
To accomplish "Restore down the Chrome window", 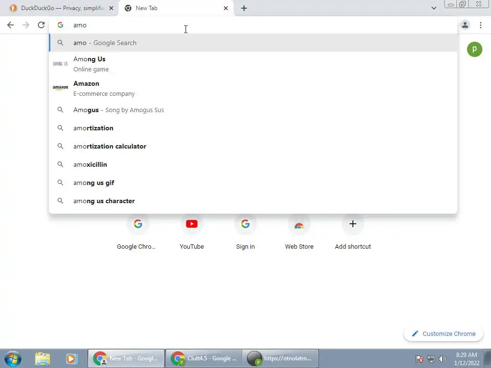I will [x=463, y=4].
